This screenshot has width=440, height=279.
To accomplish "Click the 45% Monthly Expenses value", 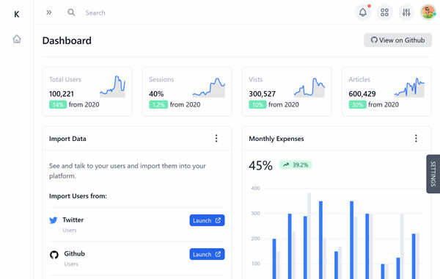I will (x=260, y=165).
